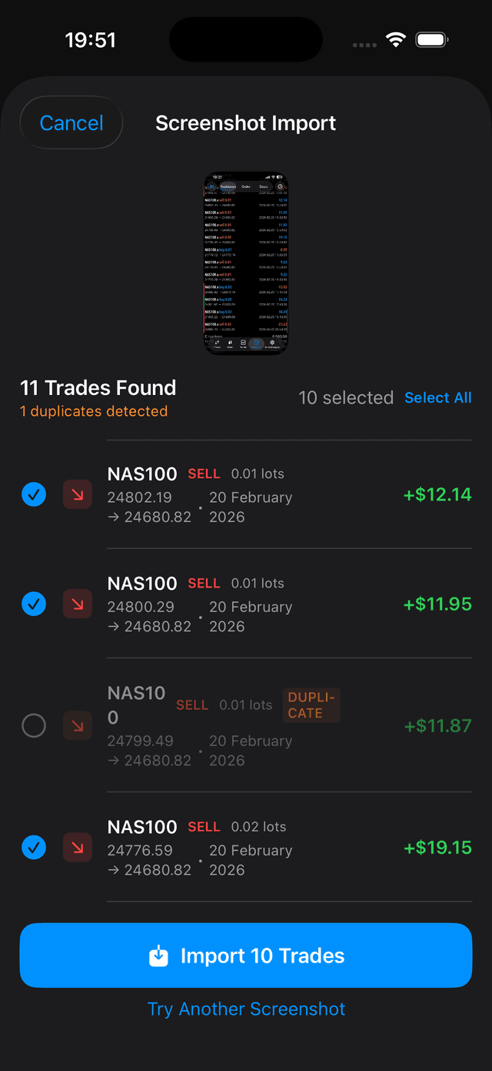This screenshot has width=492, height=1071.
Task: Tap the Wi-Fi status icon
Action: (x=396, y=40)
